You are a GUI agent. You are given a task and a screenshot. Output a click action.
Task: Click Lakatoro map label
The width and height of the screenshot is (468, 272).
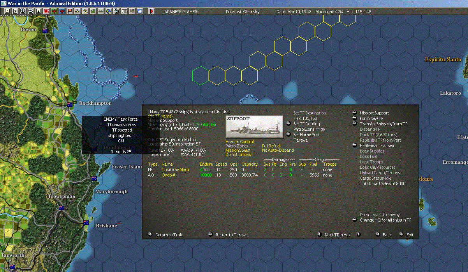[x=450, y=93]
